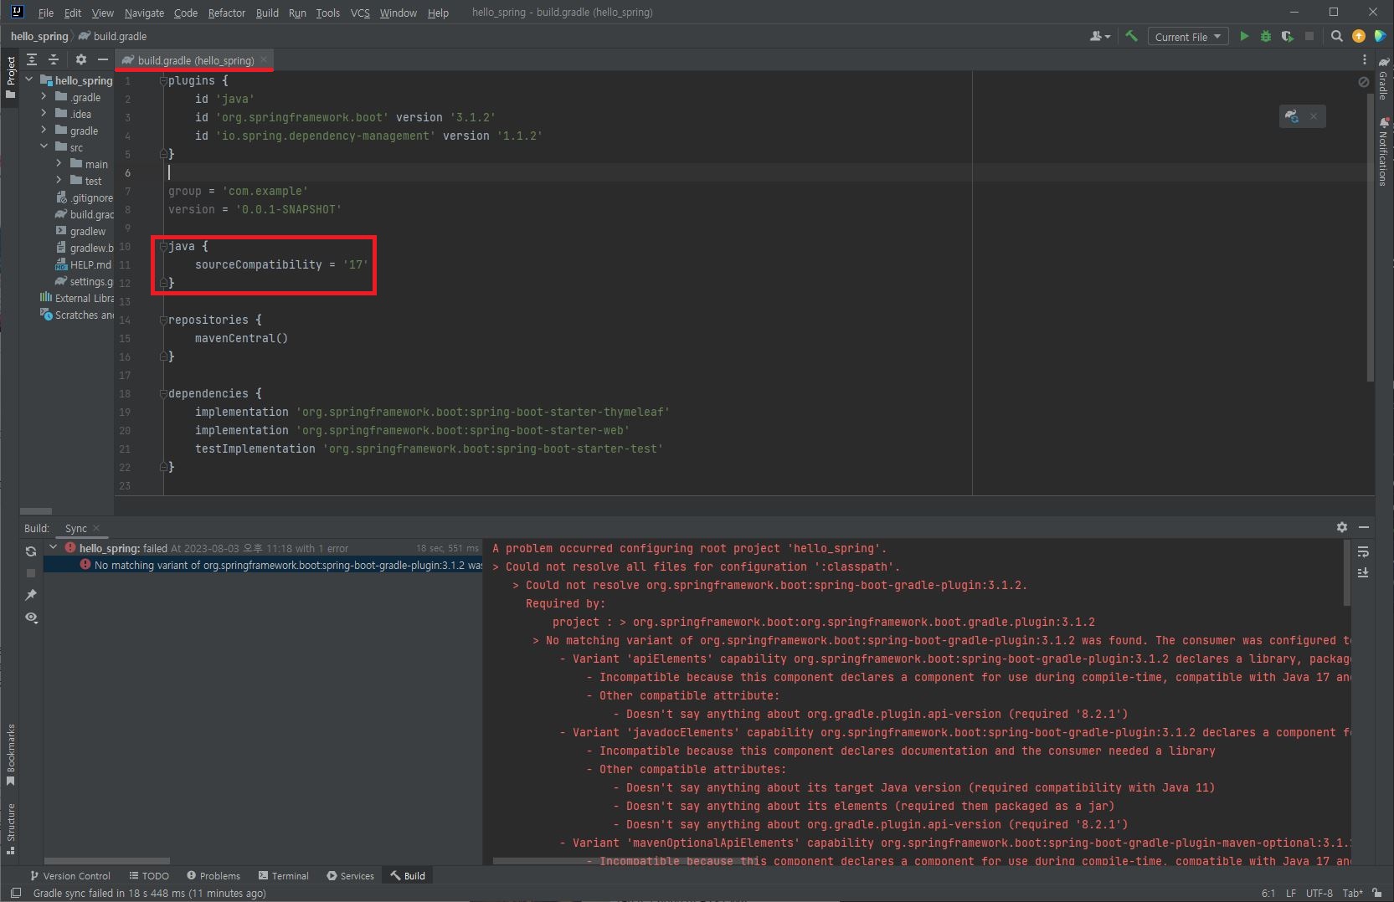Open Version Control tool window
Viewport: 1394px width, 902px height.
click(x=70, y=875)
